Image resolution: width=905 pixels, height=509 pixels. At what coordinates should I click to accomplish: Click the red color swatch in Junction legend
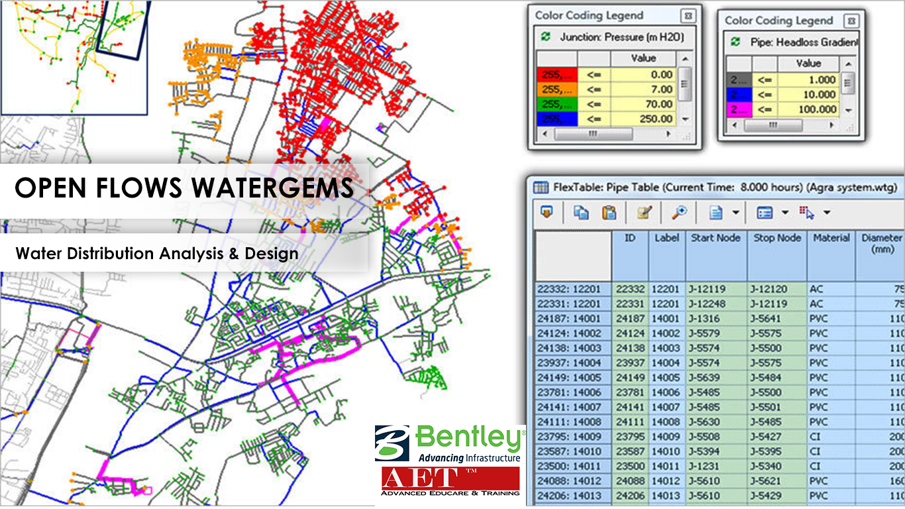click(557, 75)
